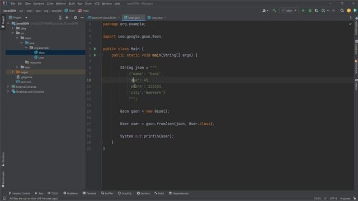Open the Code With Me user icon
This screenshot has width=358, height=201.
265,11
